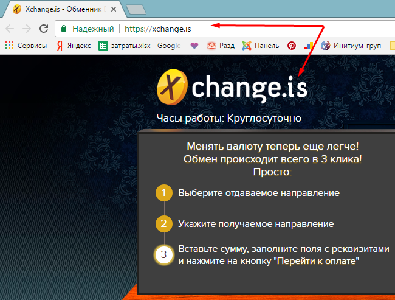Select step 3 highlighted circle
395x300 pixels.
[x=164, y=254]
